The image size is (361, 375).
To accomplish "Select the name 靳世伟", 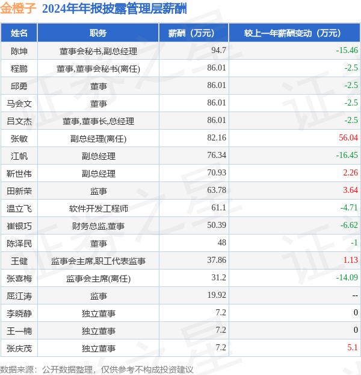I will click(x=19, y=174).
